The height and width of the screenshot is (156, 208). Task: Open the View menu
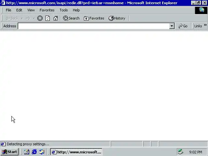(31, 10)
